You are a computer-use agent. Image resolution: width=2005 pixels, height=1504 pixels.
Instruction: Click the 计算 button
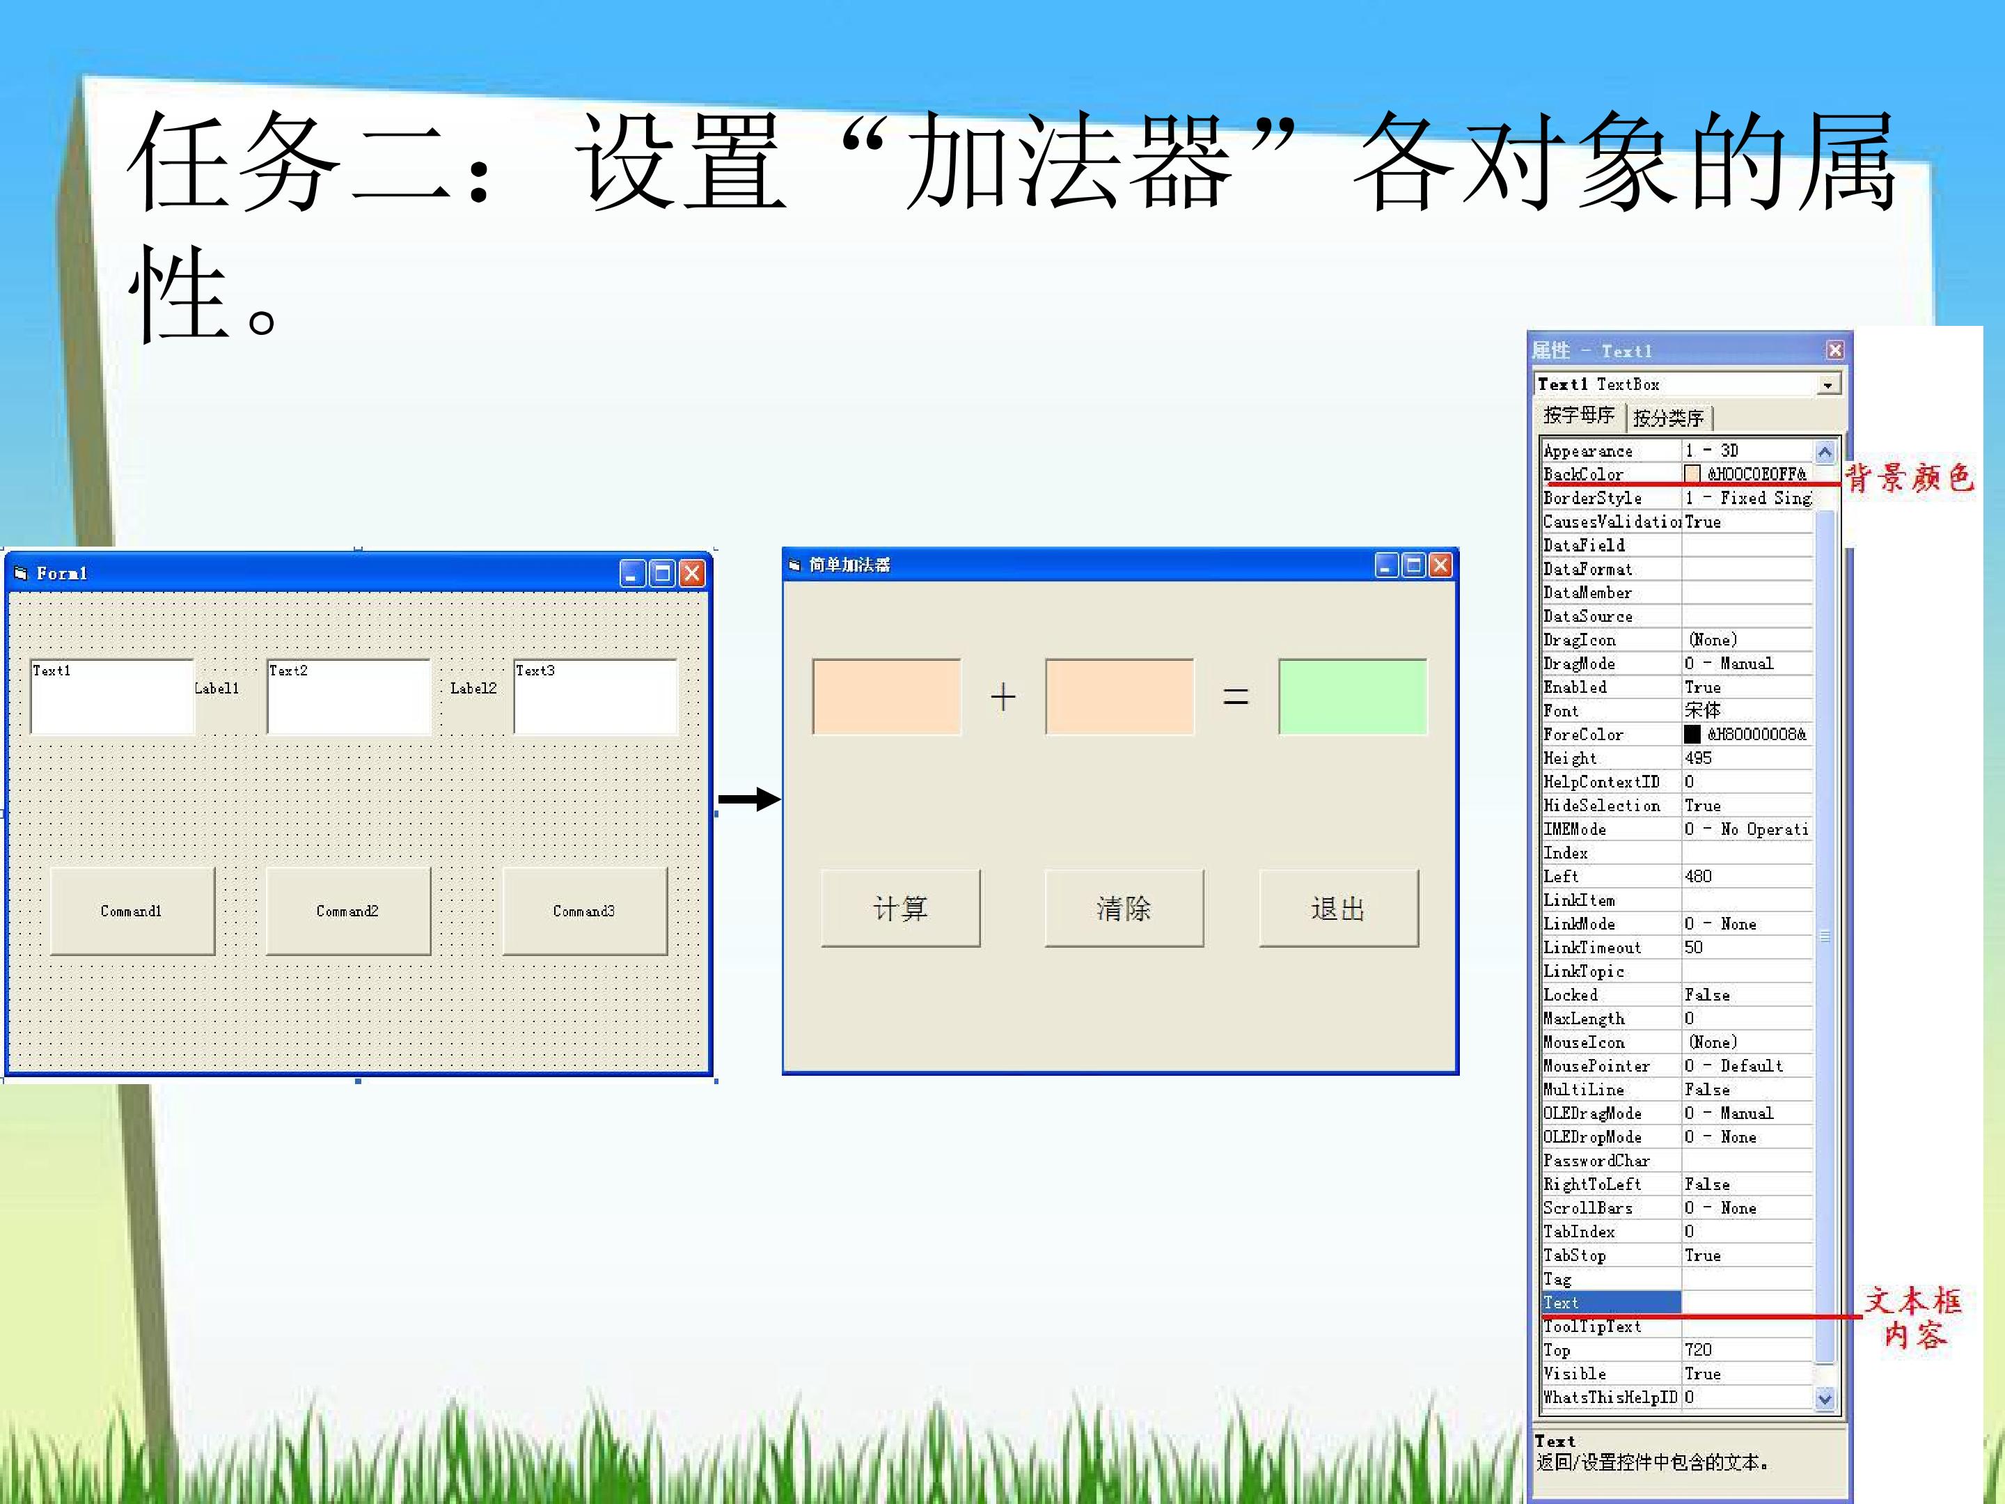coord(901,909)
